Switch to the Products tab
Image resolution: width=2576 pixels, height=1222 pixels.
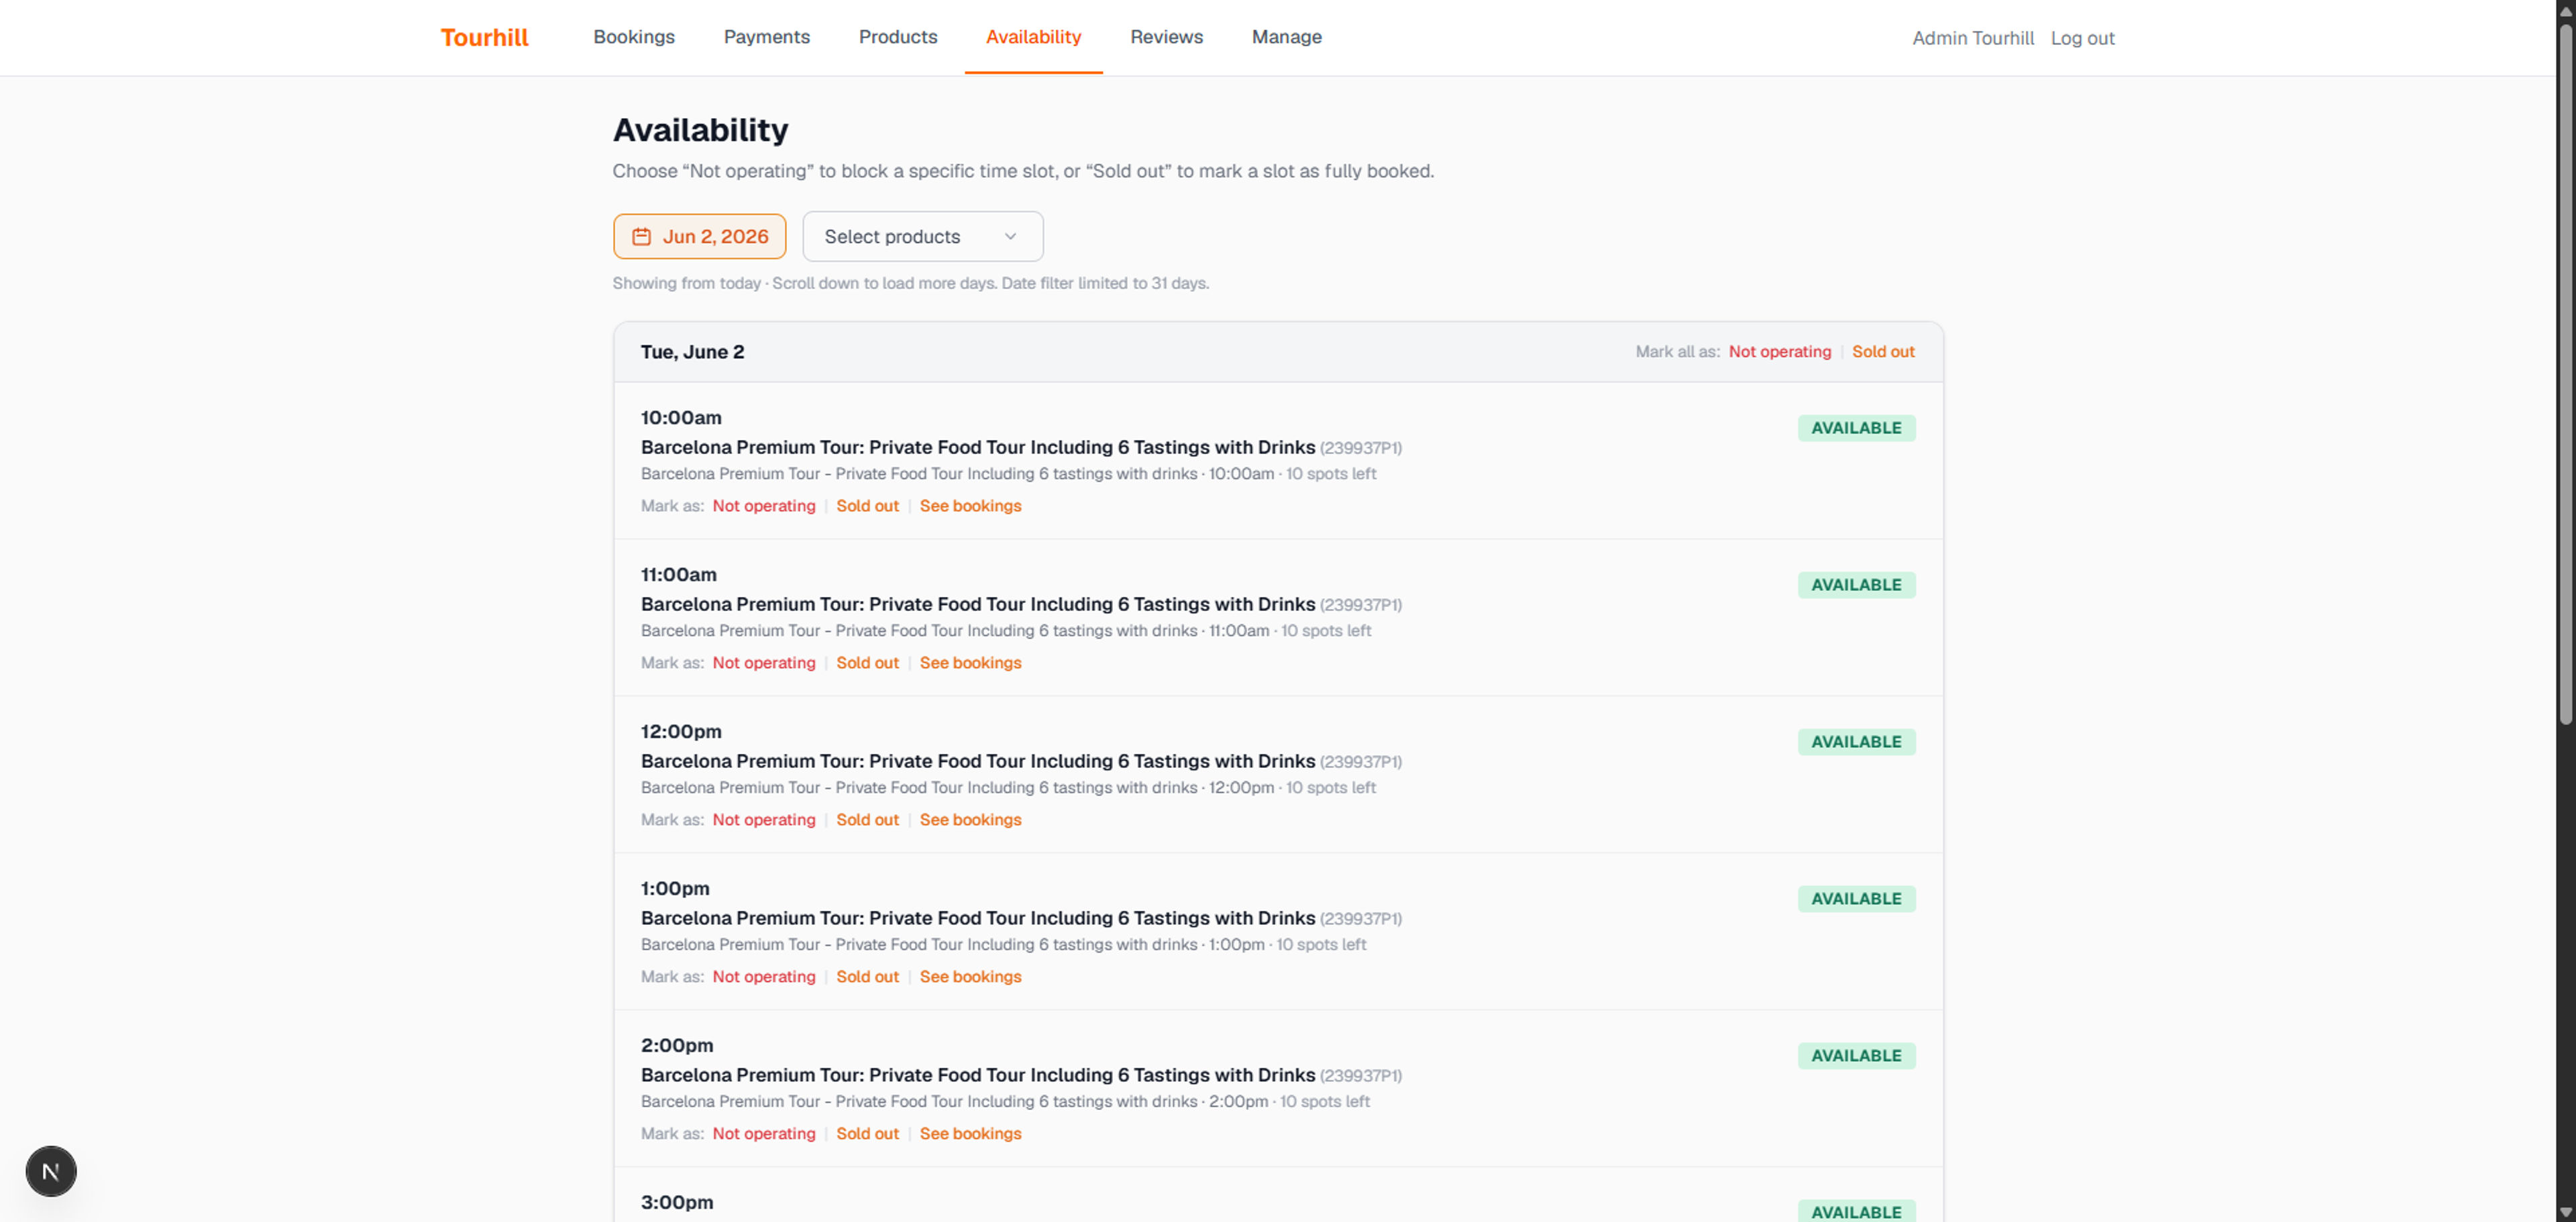click(898, 37)
